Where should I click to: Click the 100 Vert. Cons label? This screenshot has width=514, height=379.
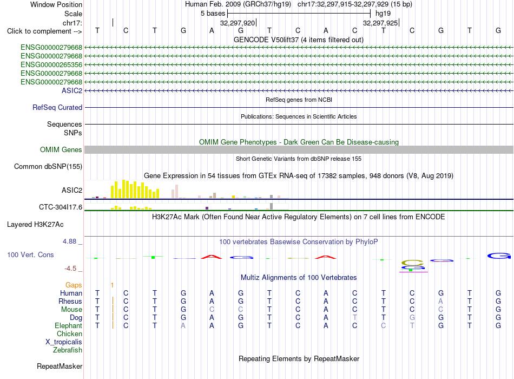pos(30,254)
